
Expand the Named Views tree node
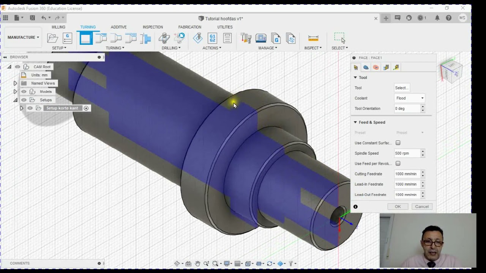(x=15, y=83)
